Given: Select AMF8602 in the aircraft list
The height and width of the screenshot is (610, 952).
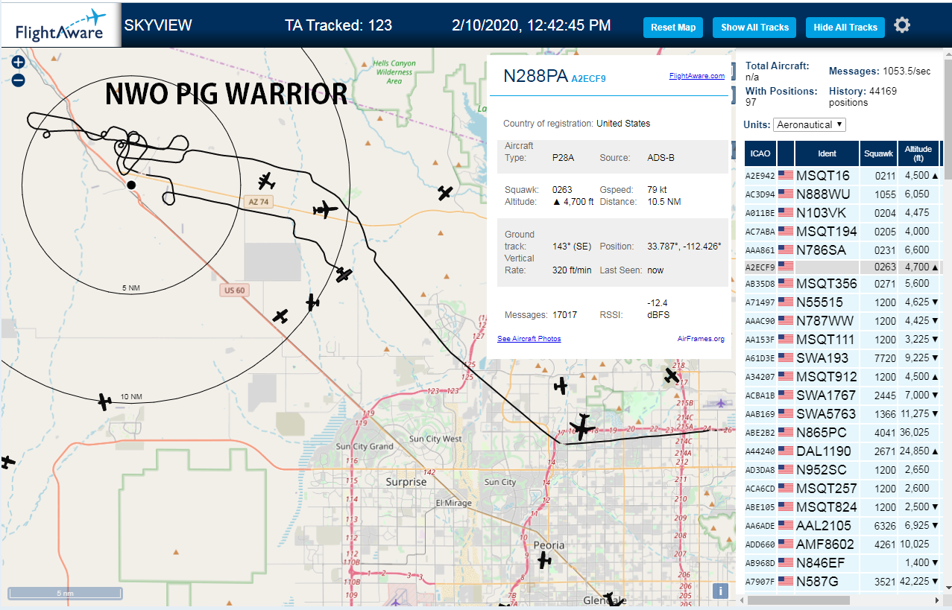Looking at the screenshot, I should pos(827,544).
